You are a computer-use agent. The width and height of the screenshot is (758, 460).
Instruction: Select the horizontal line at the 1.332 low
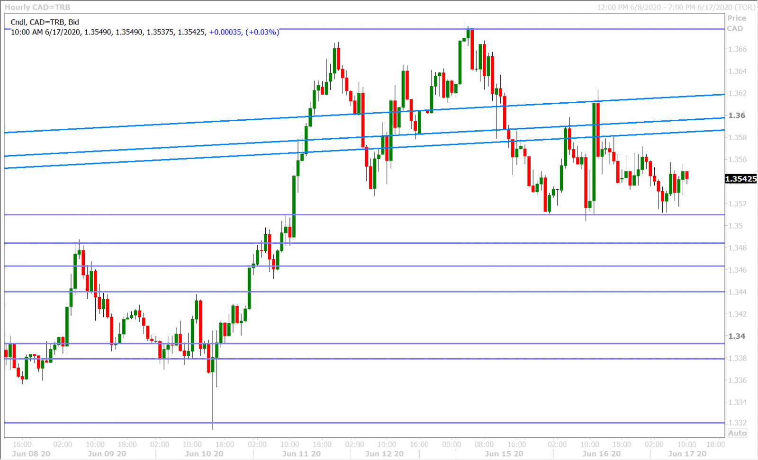pyautogui.click(x=365, y=423)
